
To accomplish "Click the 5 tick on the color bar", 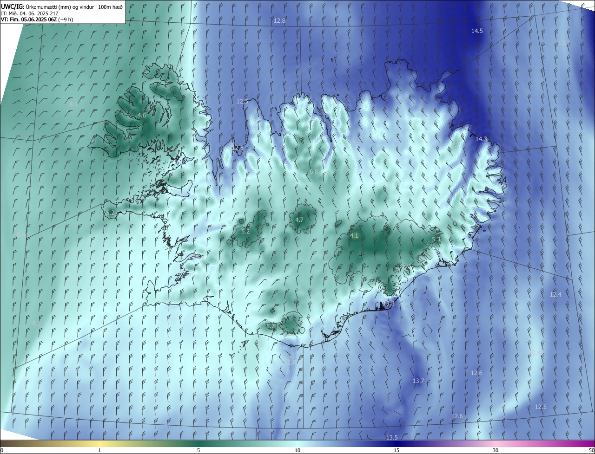I will coord(198,451).
